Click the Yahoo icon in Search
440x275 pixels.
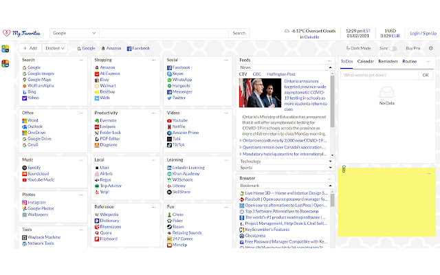[25, 98]
